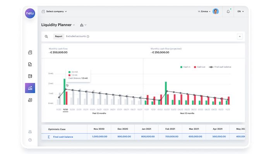The height and width of the screenshot is (154, 271).
Task: Open the notifications bell
Action: [x=228, y=12]
